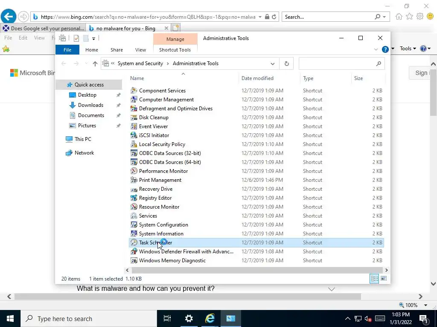Viewport: 437px width, 327px height.
Task: Select Network in navigation pane
Action: [x=84, y=153]
